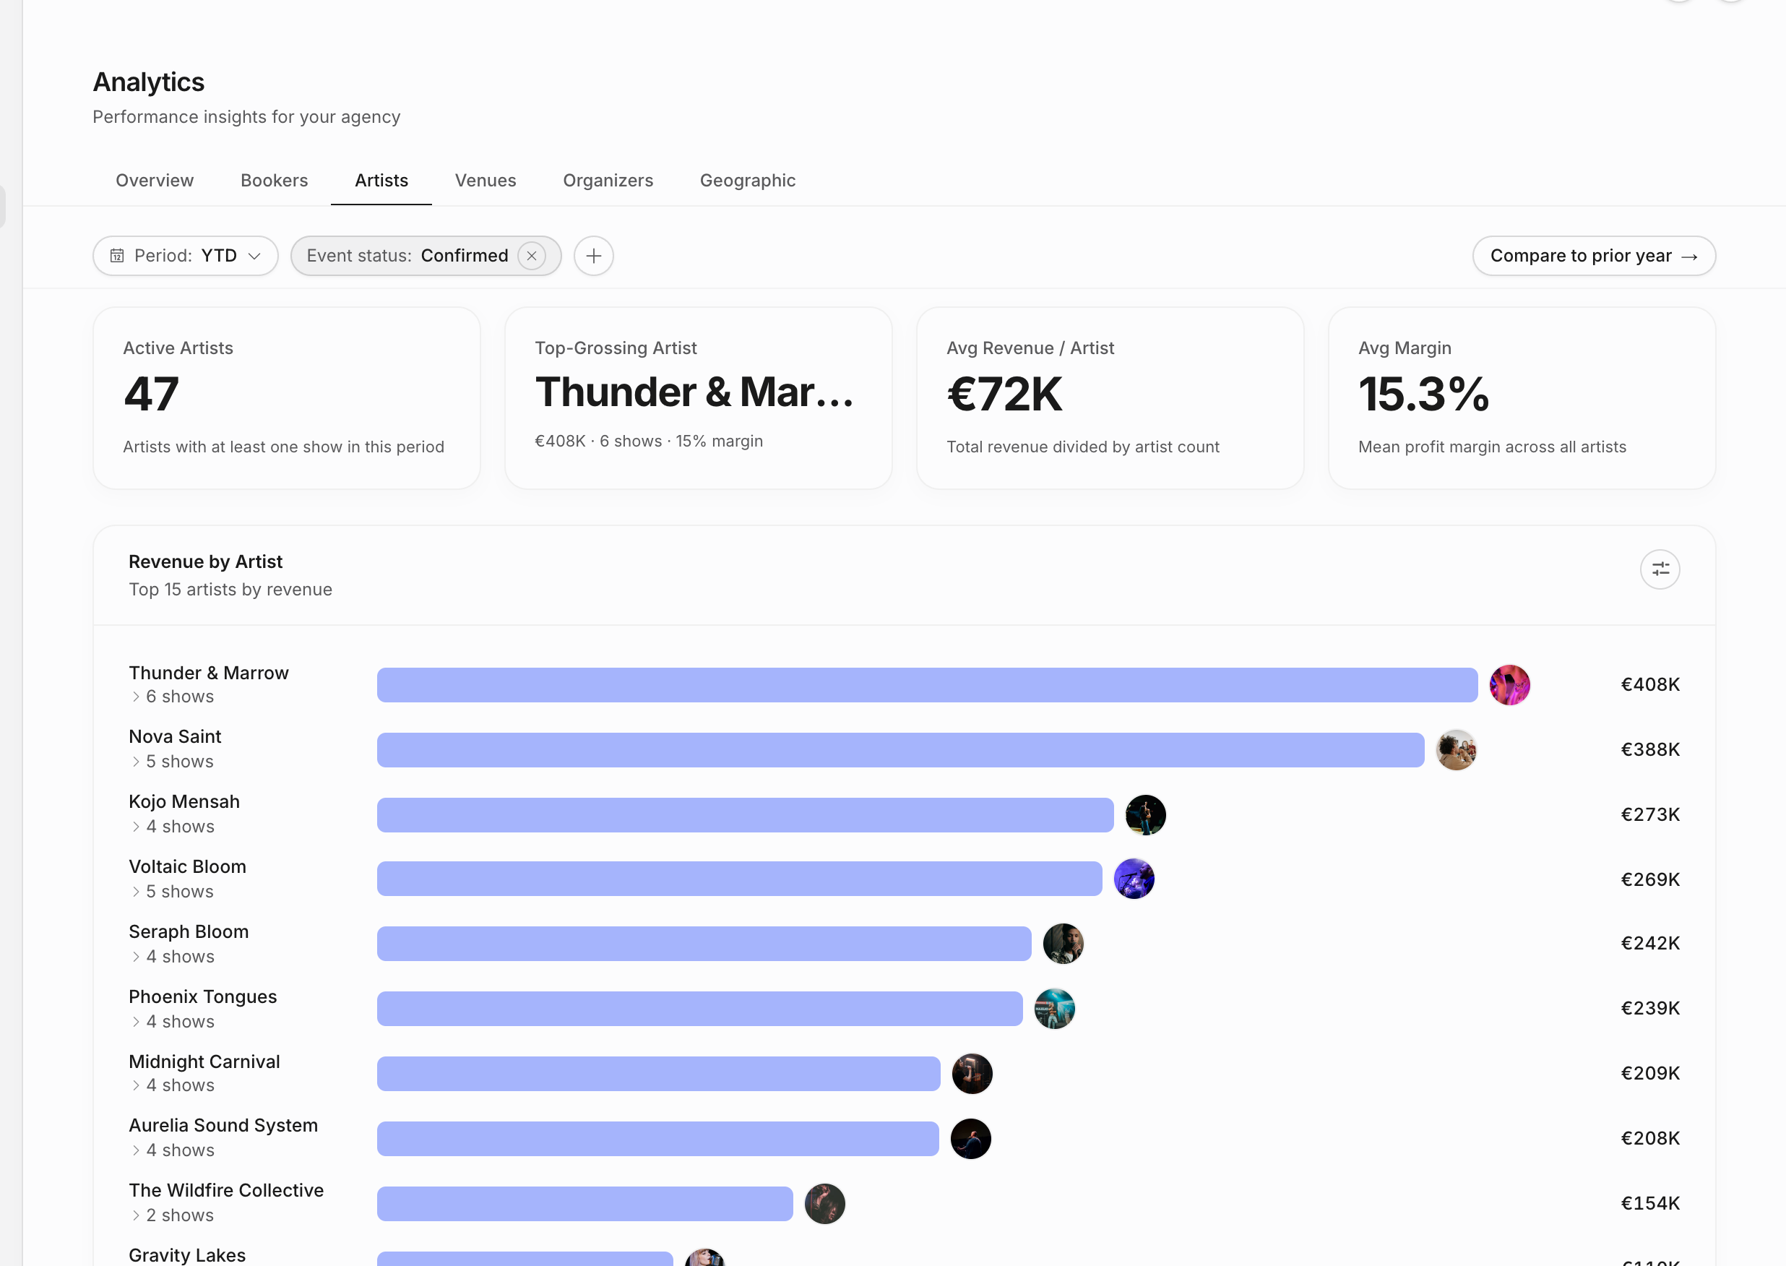The width and height of the screenshot is (1786, 1266).
Task: Click the Seraph Bloom artist name
Action: coord(189,931)
